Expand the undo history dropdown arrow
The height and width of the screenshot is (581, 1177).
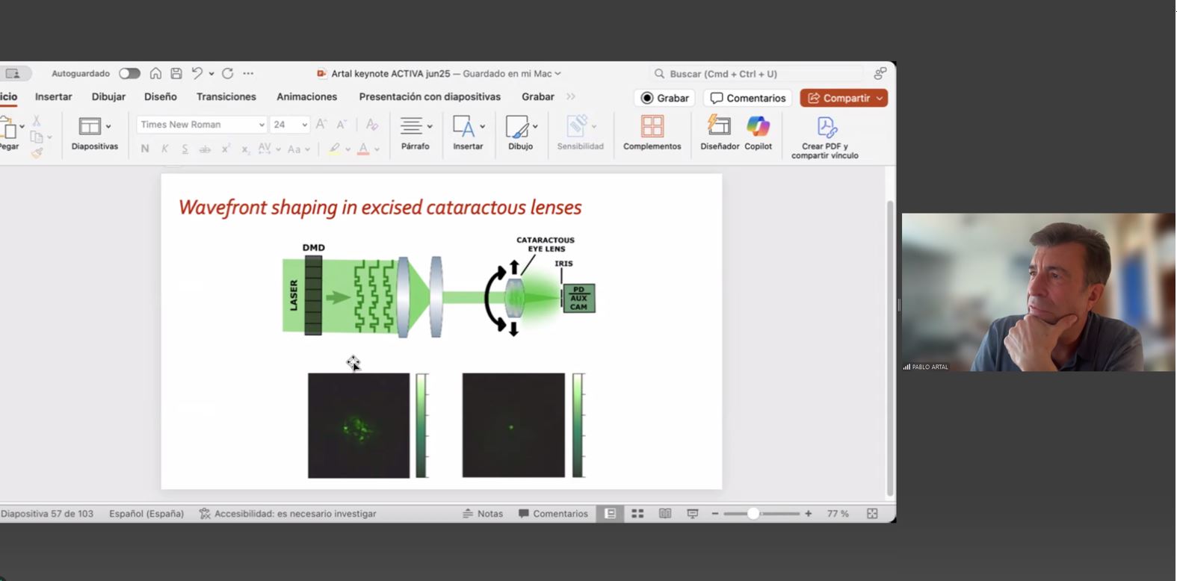(211, 73)
